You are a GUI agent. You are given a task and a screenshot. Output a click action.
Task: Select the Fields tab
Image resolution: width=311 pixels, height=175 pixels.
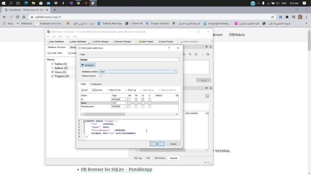(83, 84)
